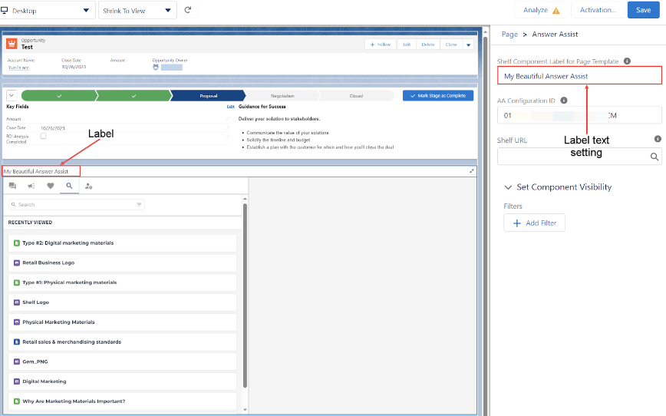Viewport: 666px width, 416px height.
Task: Collapse the Set Component Visibility section
Action: [x=508, y=187]
